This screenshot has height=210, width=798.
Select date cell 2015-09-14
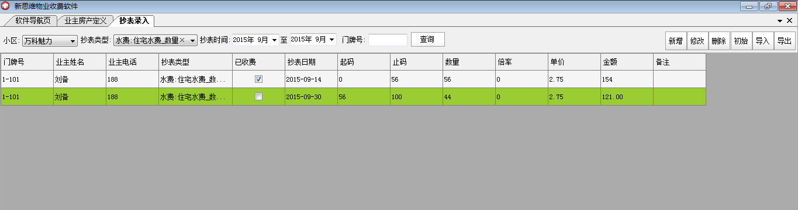click(311, 79)
